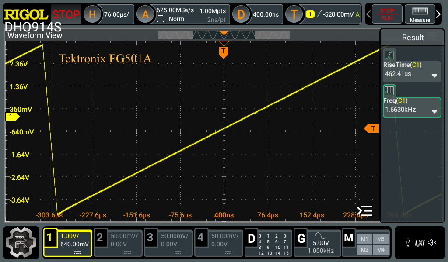Enable channel 4

[219, 243]
